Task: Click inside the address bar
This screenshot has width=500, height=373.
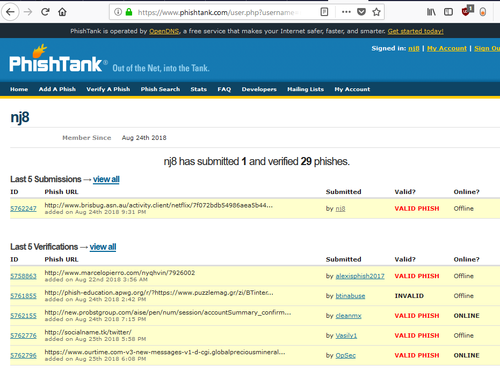Action: click(x=215, y=12)
